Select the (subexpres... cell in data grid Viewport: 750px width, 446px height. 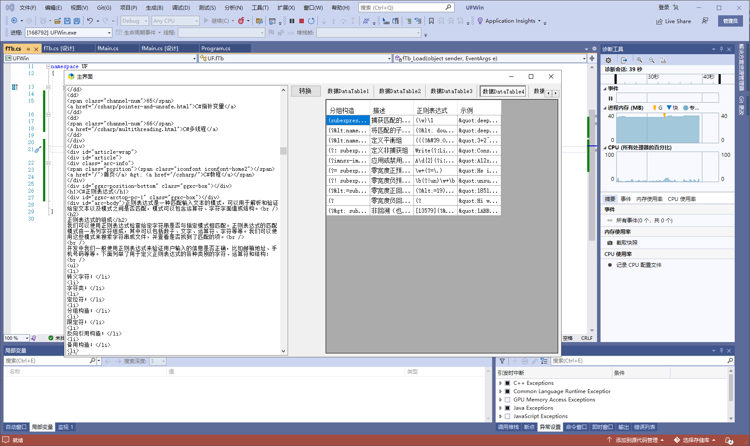tap(348, 120)
